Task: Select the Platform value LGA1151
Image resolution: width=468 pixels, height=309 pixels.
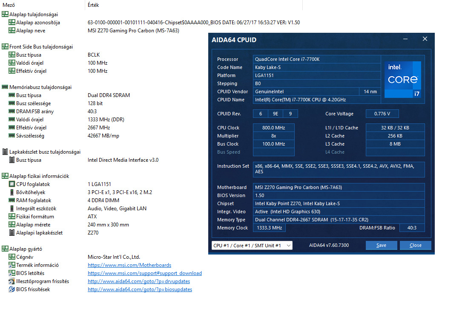Action: tap(317, 75)
